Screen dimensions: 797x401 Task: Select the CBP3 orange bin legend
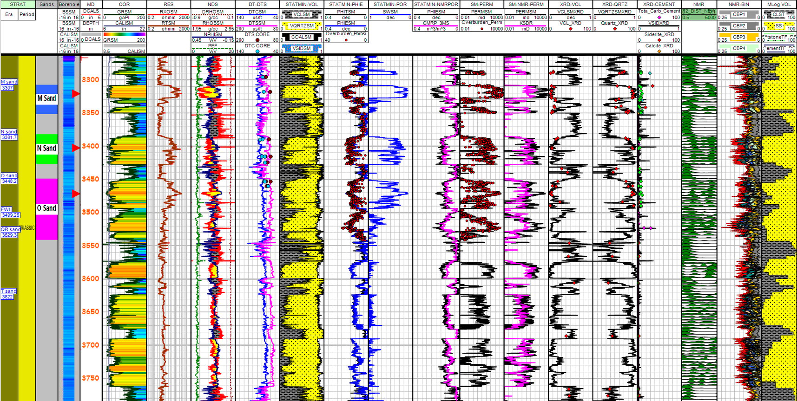[x=739, y=37]
